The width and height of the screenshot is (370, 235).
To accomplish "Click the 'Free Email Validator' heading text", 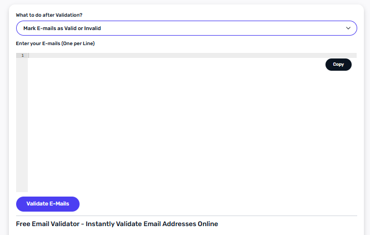I will click(49, 224).
